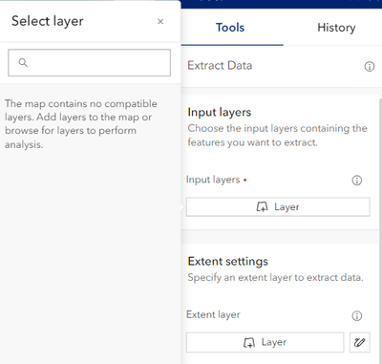Close the Select layer panel
The image size is (382, 364).
[160, 21]
